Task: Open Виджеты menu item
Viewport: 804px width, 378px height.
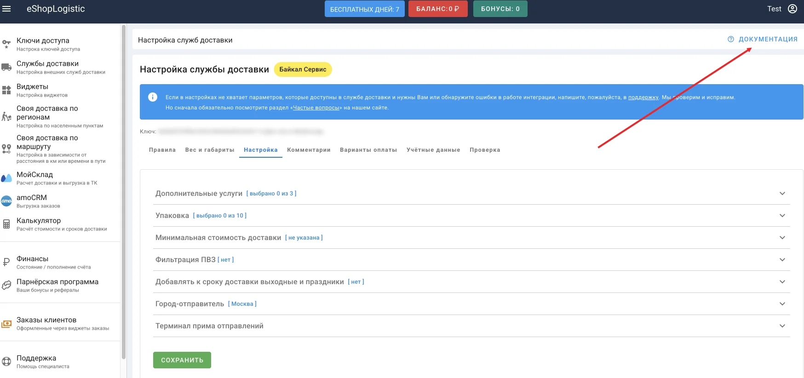Action: pos(60,90)
